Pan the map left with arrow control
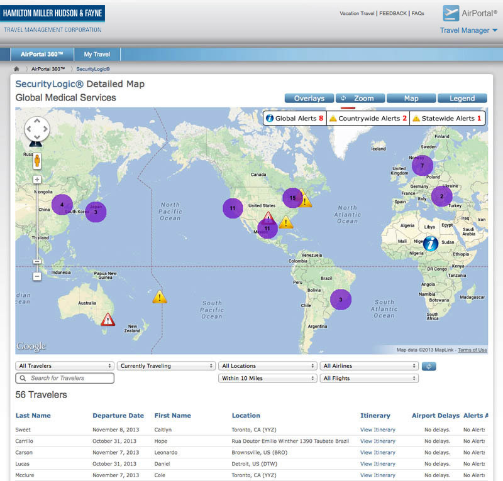Screen dimensions: 503x481 point(29,129)
